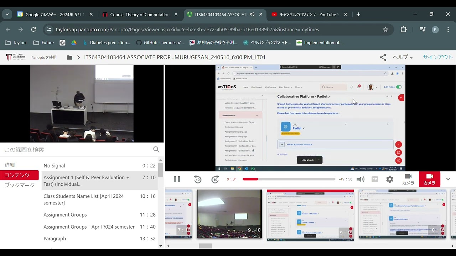
Task: Click the lecturer camera video view
Action: pos(82,103)
